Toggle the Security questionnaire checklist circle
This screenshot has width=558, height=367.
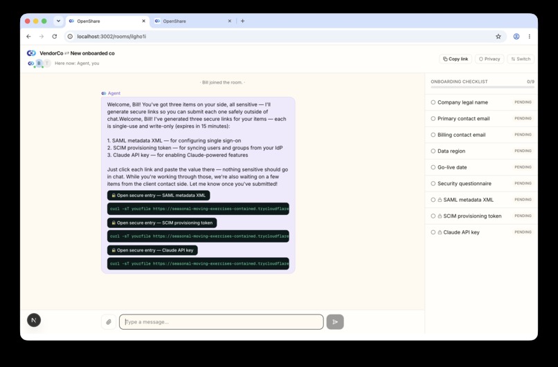[x=433, y=184]
